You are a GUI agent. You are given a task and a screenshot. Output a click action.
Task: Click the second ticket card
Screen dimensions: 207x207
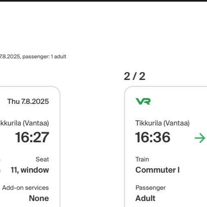(x=166, y=147)
